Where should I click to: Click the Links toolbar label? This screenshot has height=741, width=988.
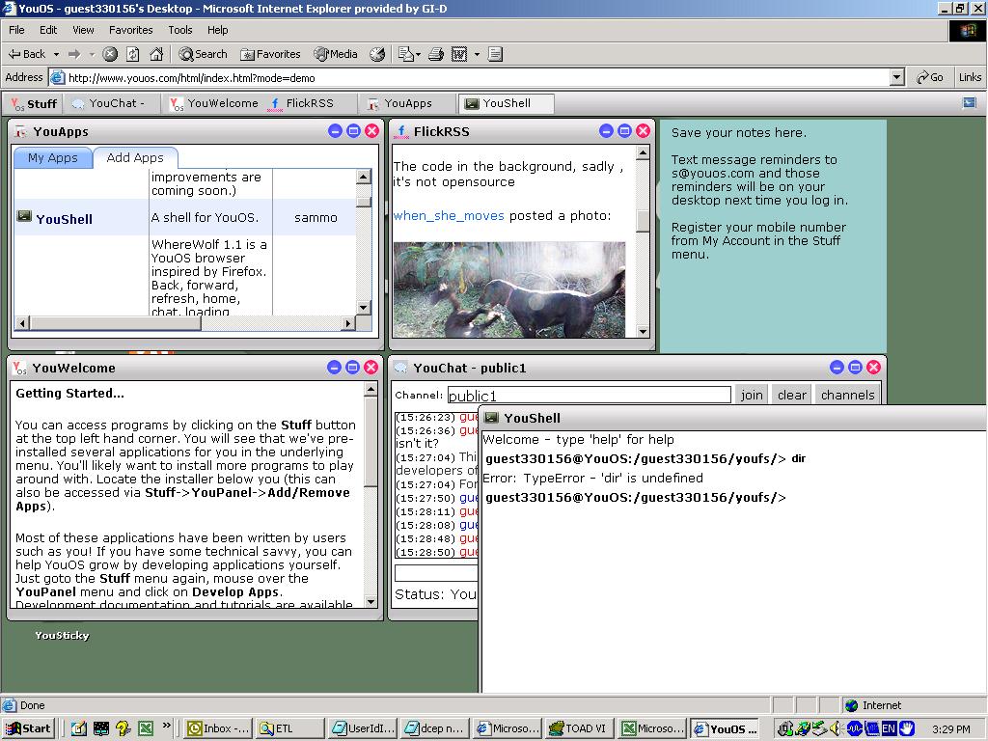click(x=970, y=77)
